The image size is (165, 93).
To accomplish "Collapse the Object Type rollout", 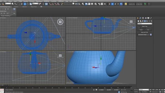I will click(145, 26).
